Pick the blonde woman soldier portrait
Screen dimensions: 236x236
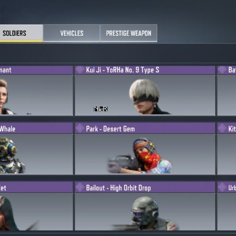click(x=36, y=95)
